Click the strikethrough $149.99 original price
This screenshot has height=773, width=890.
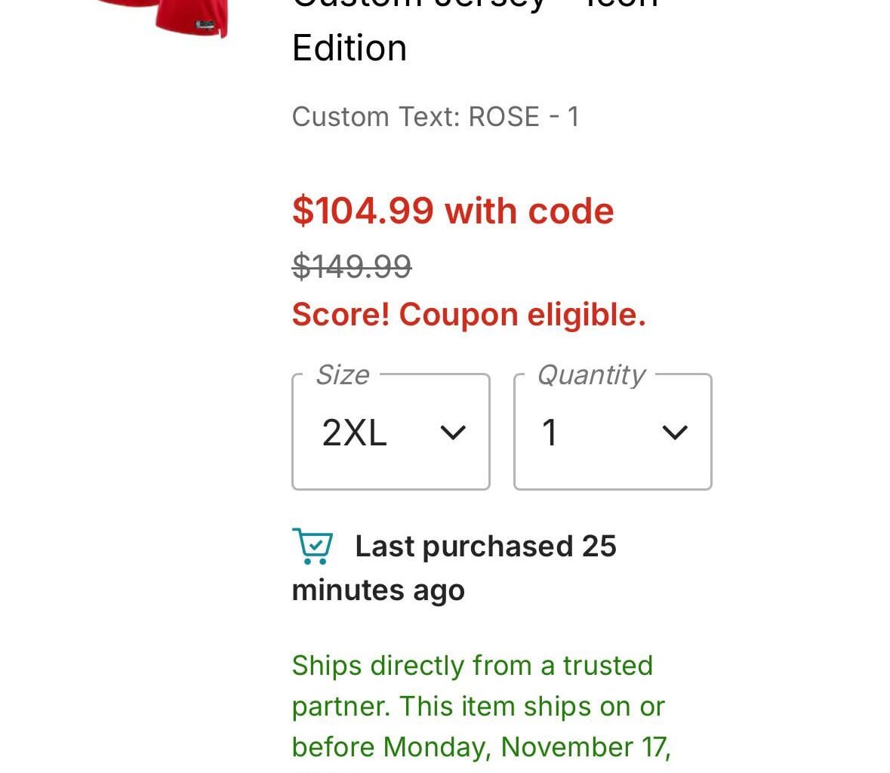(x=352, y=266)
